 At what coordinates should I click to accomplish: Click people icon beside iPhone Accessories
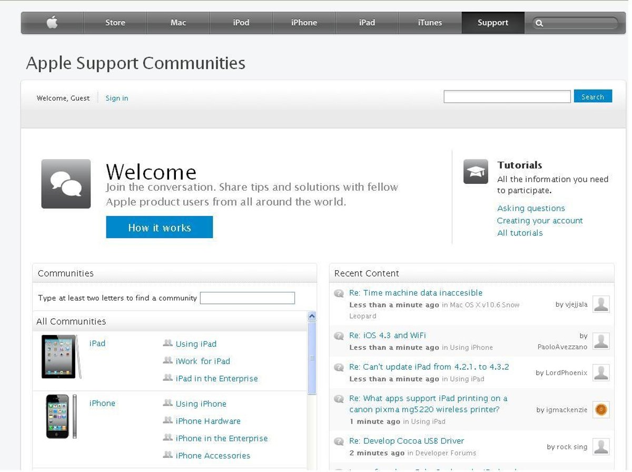click(168, 455)
